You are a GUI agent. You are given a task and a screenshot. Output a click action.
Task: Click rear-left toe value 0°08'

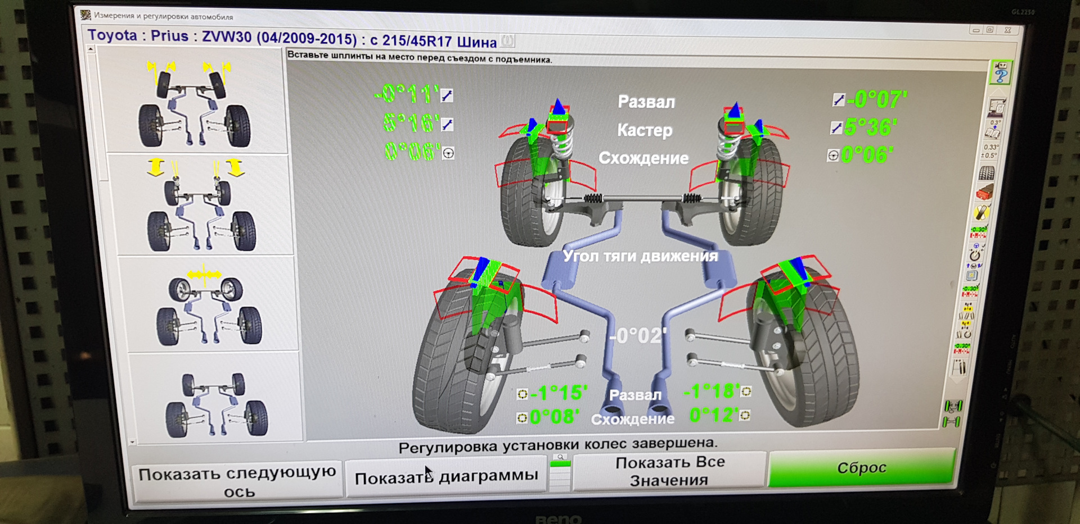pyautogui.click(x=555, y=417)
